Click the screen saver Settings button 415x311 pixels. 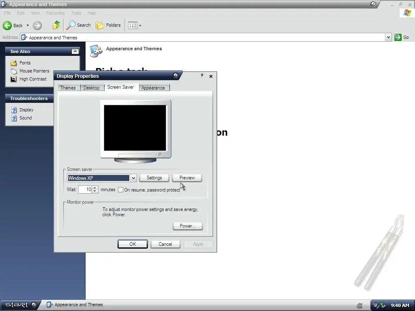(x=154, y=178)
